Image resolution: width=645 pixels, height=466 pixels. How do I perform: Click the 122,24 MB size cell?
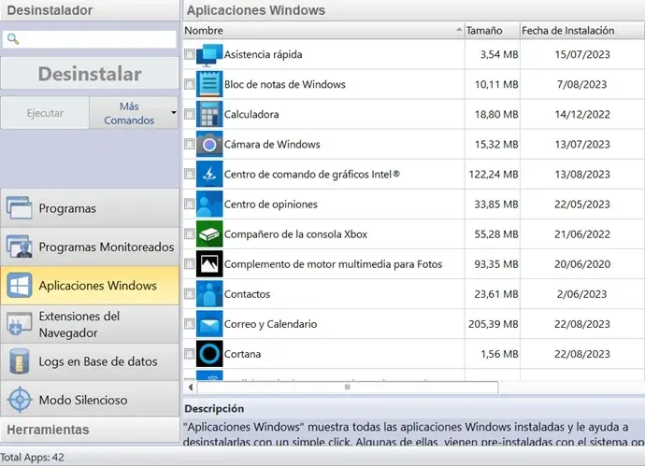(x=494, y=175)
